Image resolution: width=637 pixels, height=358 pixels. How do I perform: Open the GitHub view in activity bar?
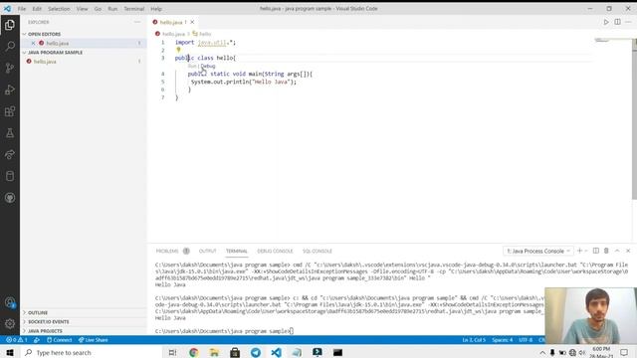click(10, 198)
